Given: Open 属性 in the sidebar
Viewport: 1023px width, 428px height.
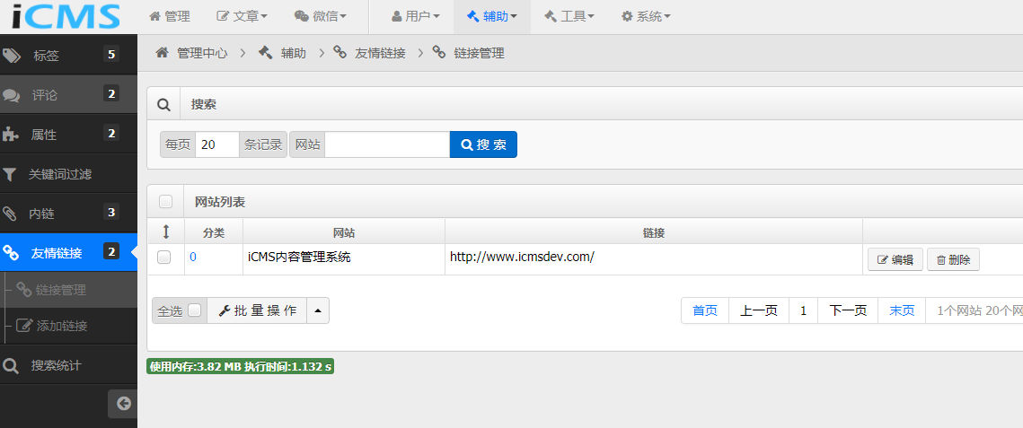Looking at the screenshot, I should pos(68,135).
